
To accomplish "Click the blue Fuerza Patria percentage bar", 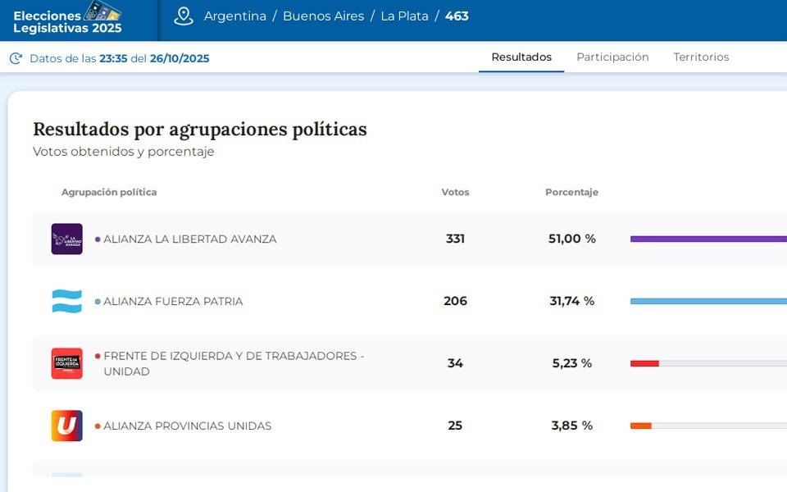I will [708, 301].
